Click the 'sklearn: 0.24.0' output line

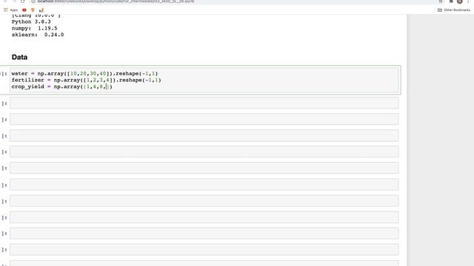[x=38, y=35]
